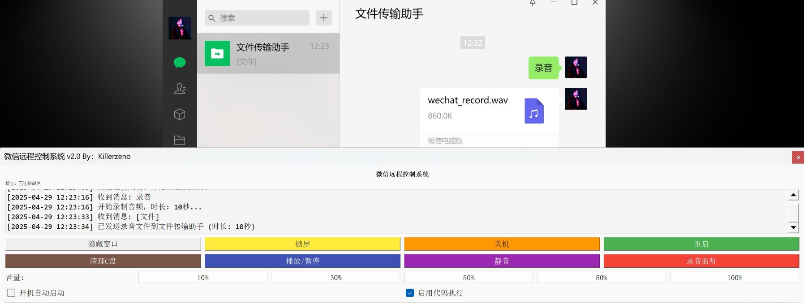Click log line 收到消息: [文件]
804x303 pixels.
pyautogui.click(x=83, y=217)
